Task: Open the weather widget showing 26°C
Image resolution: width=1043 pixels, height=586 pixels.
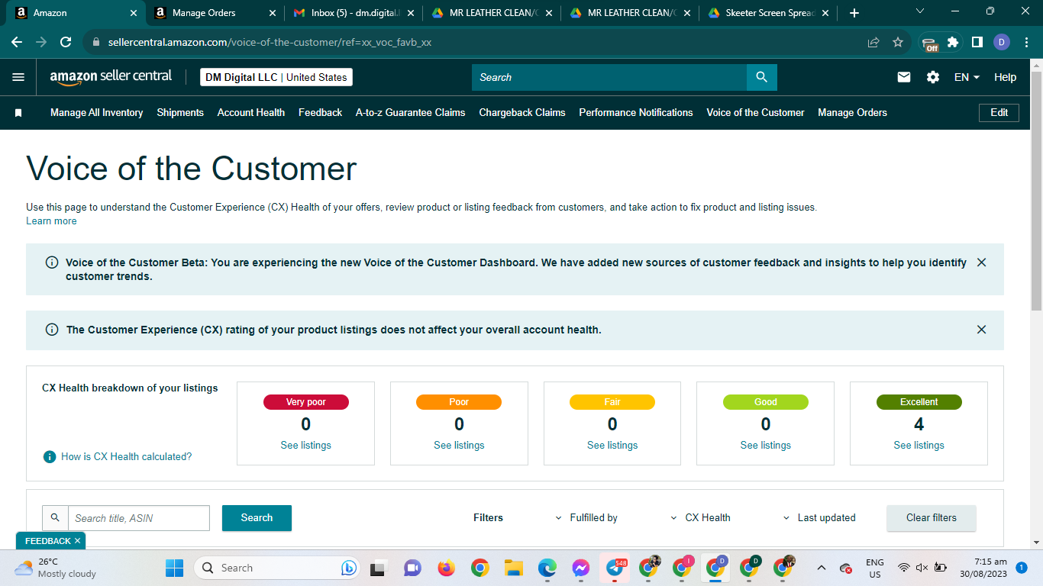Action: pos(55,568)
